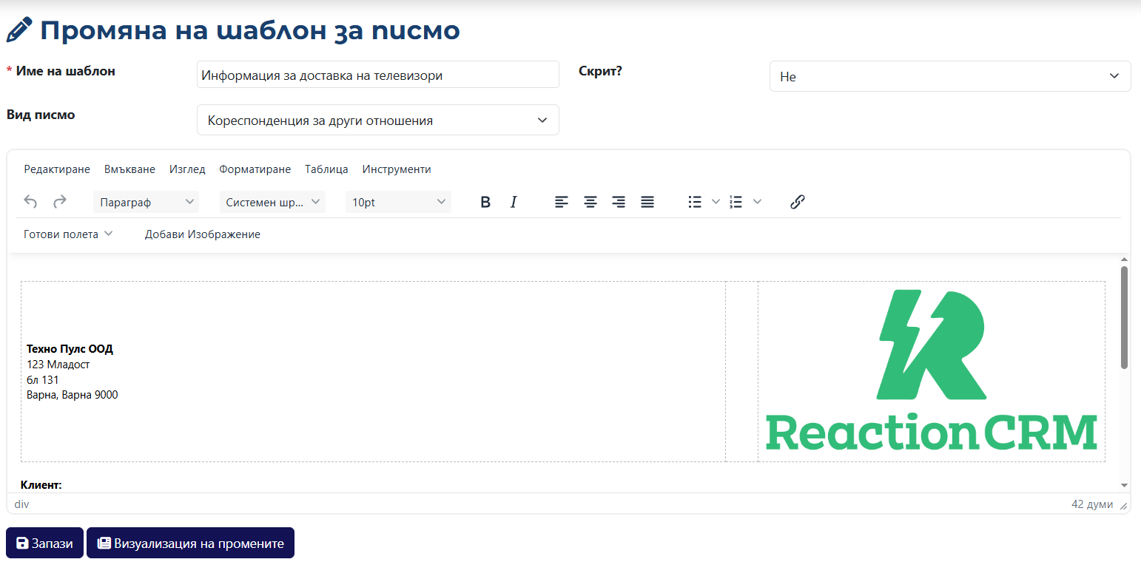Viewport: 1141px width, 562px height.
Task: Click the scrollbar up arrow
Action: pyautogui.click(x=1124, y=260)
